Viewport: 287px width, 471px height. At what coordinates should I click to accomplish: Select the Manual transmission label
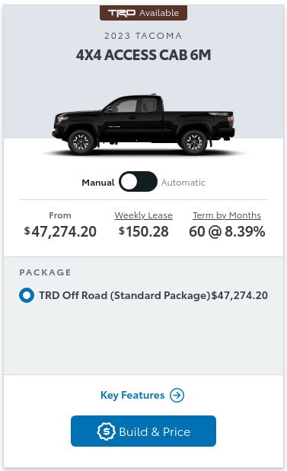coord(98,183)
